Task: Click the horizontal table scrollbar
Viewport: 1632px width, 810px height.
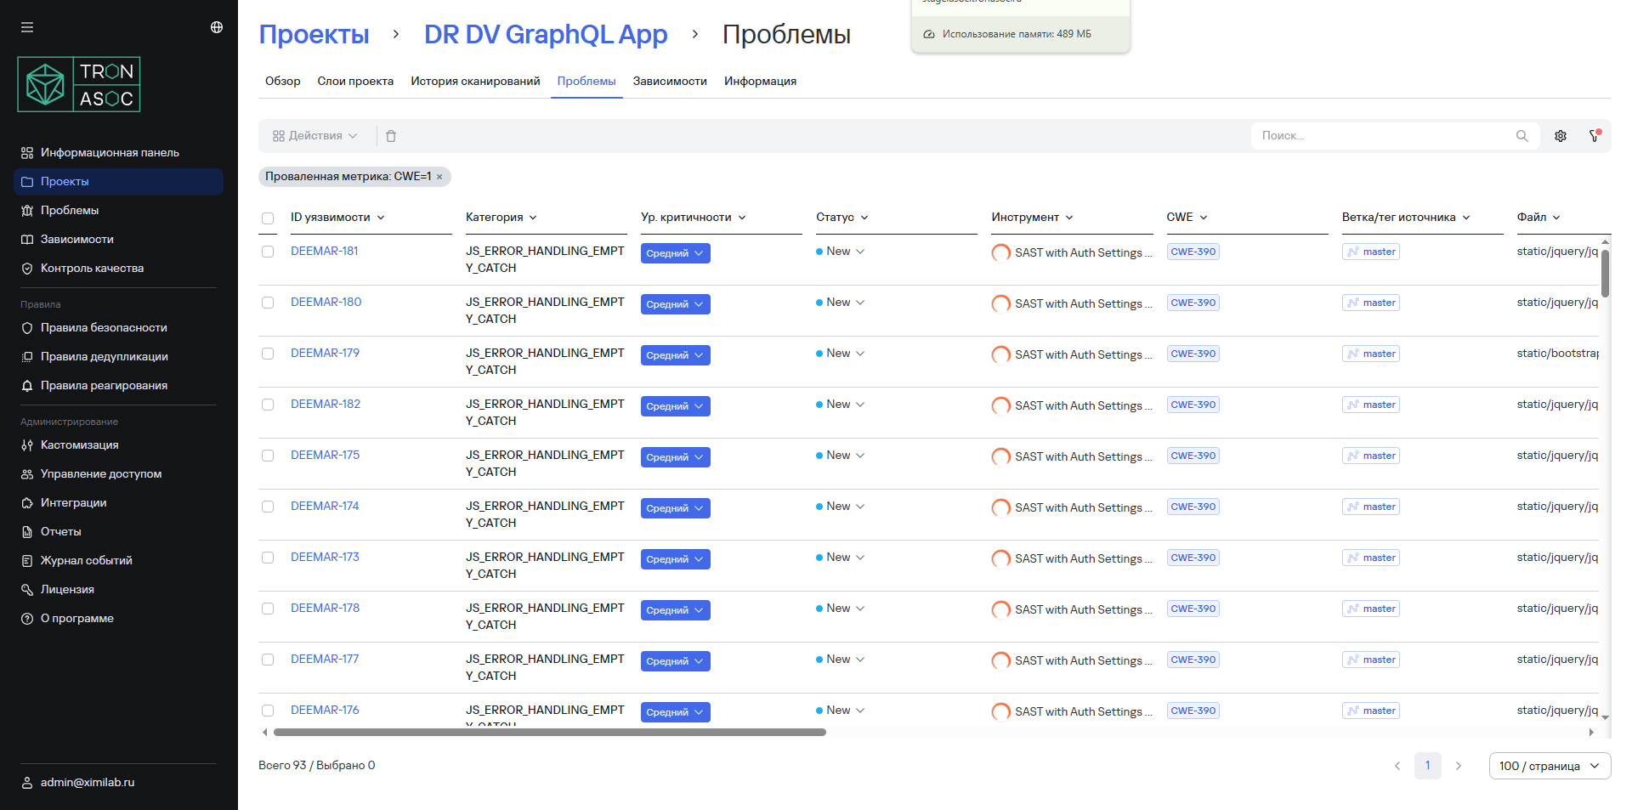Action: [x=549, y=732]
